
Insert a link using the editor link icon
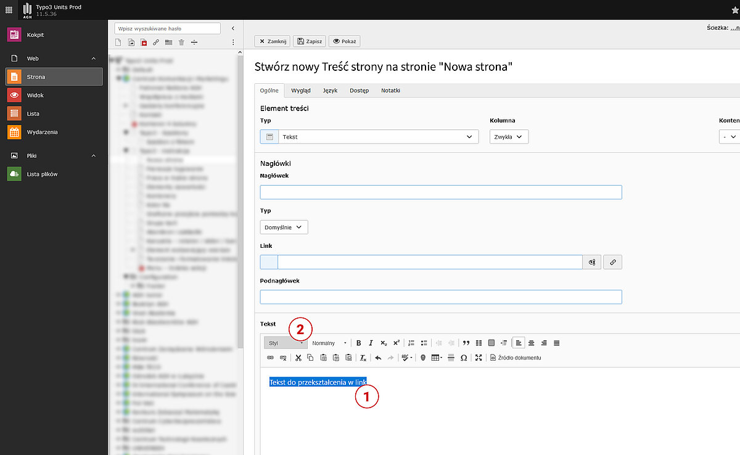point(270,358)
